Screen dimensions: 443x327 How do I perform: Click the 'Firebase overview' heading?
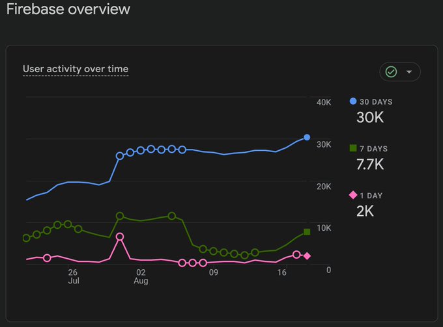pos(68,9)
